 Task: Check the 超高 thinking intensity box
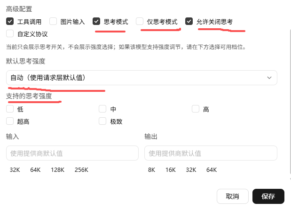(x=10, y=121)
